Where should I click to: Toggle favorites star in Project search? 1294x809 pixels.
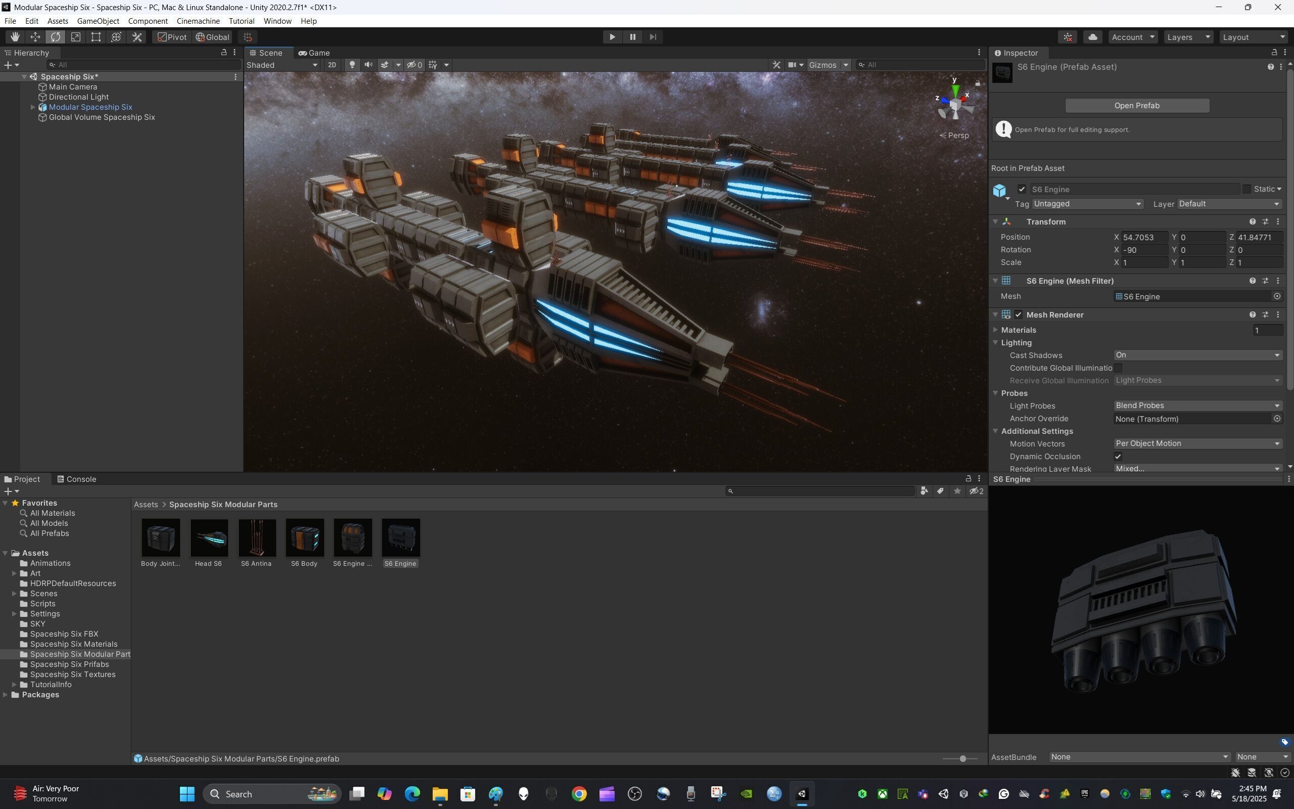coord(957,491)
